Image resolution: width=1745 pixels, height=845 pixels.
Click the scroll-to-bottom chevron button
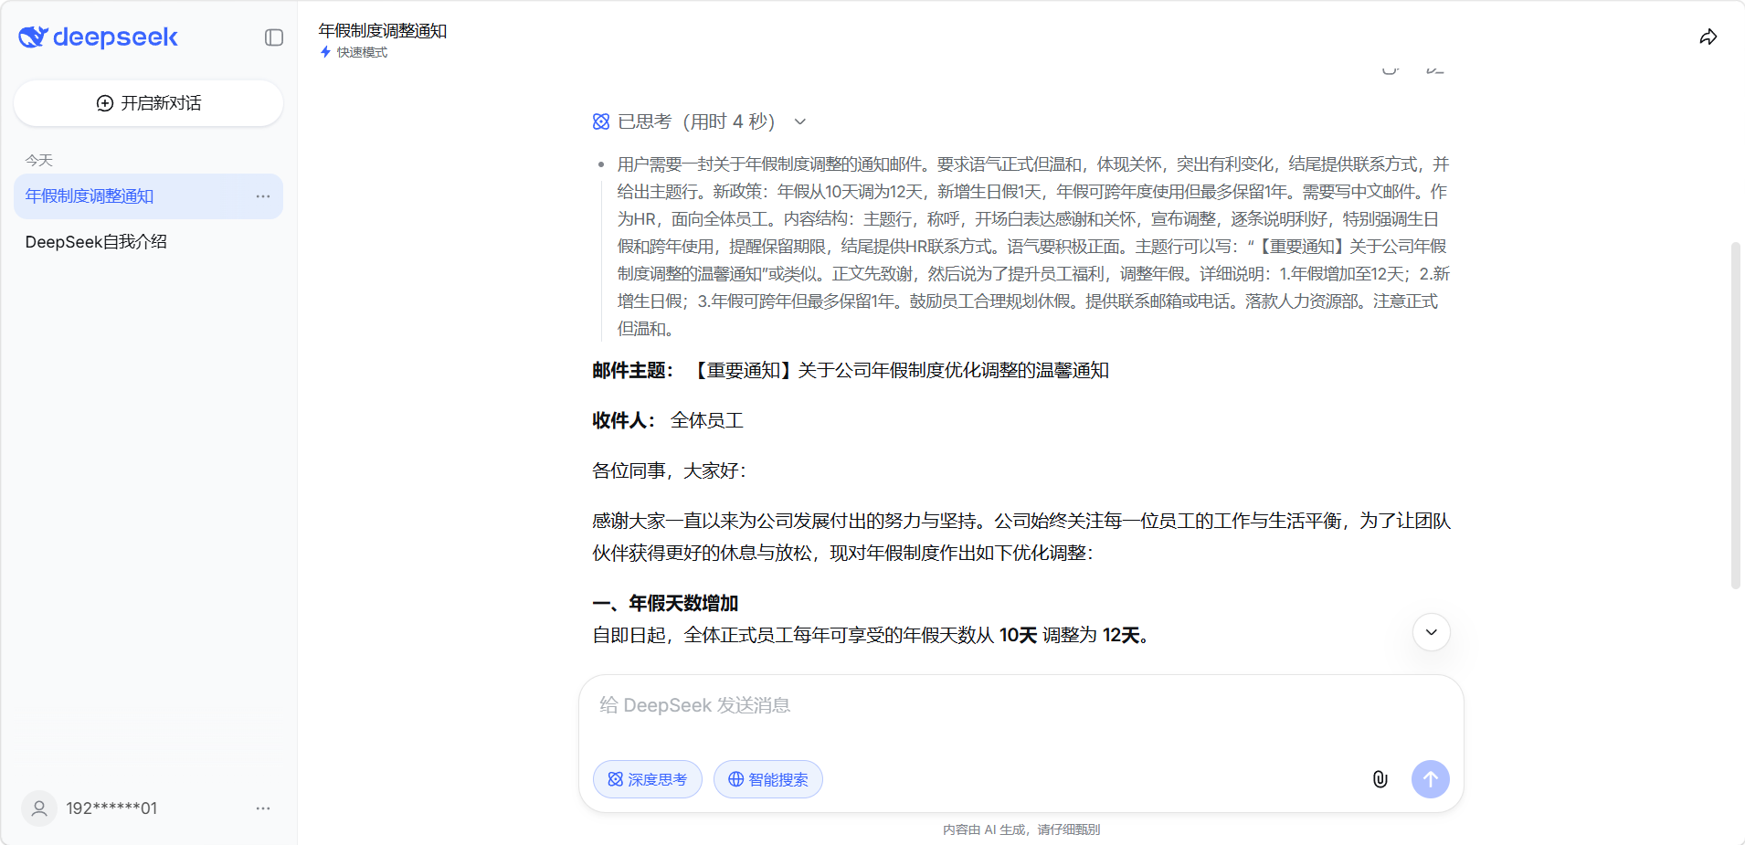click(x=1431, y=632)
